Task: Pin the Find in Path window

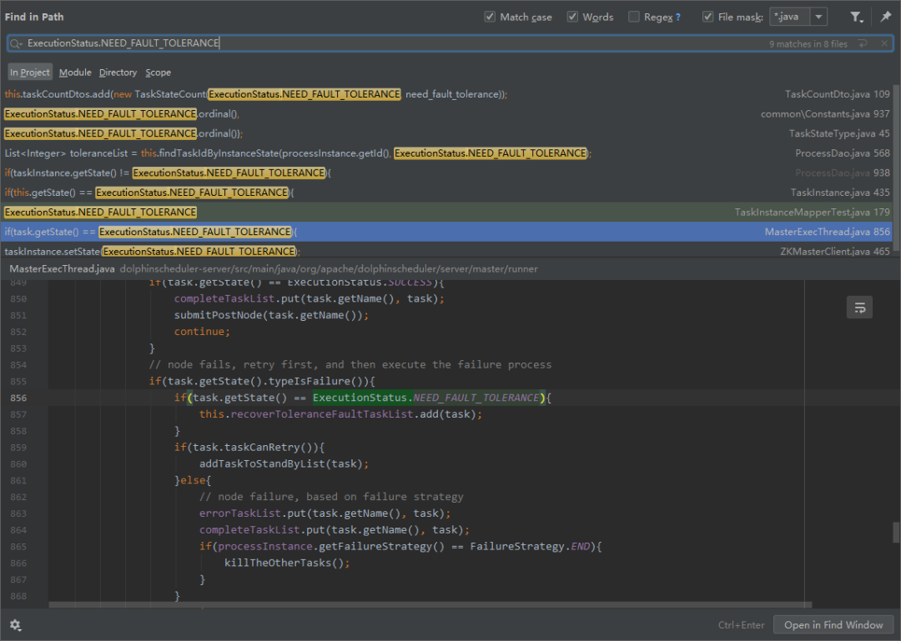Action: click(x=885, y=17)
